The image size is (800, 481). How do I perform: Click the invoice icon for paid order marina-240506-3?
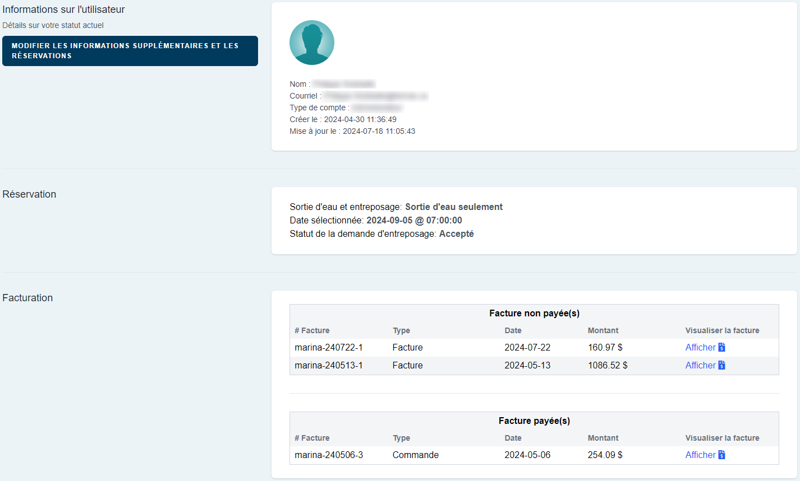click(721, 455)
